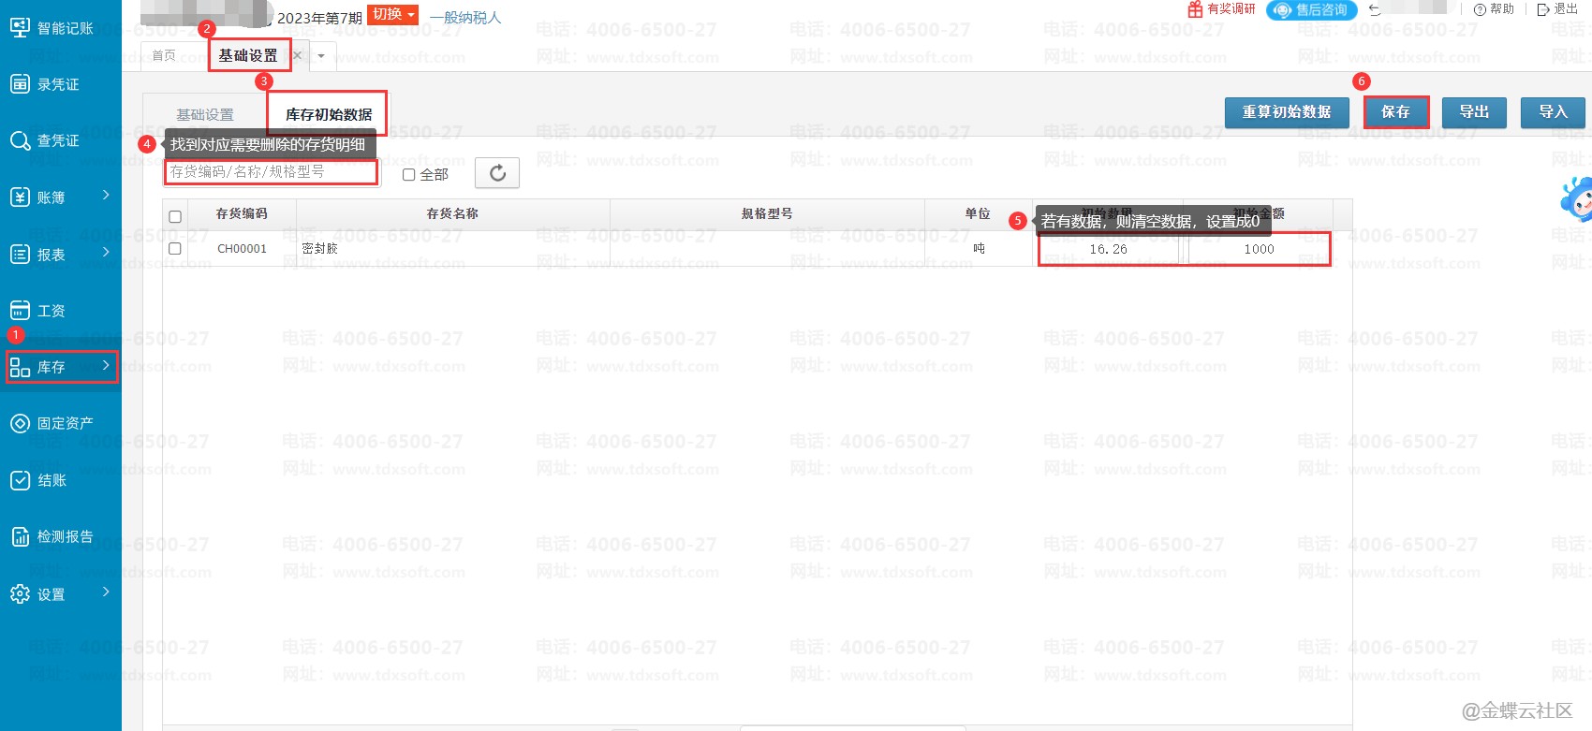
Task: Switch to the 库存初始数据 tab
Action: pyautogui.click(x=328, y=114)
